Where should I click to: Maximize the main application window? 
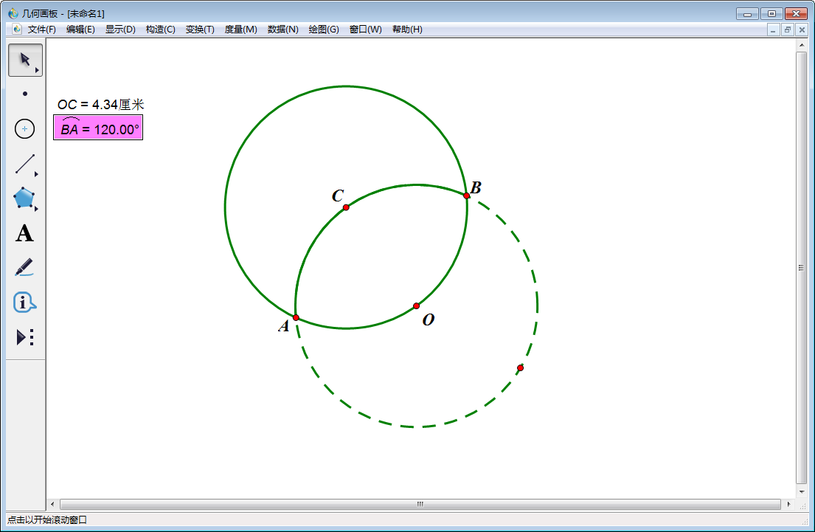pyautogui.click(x=772, y=13)
